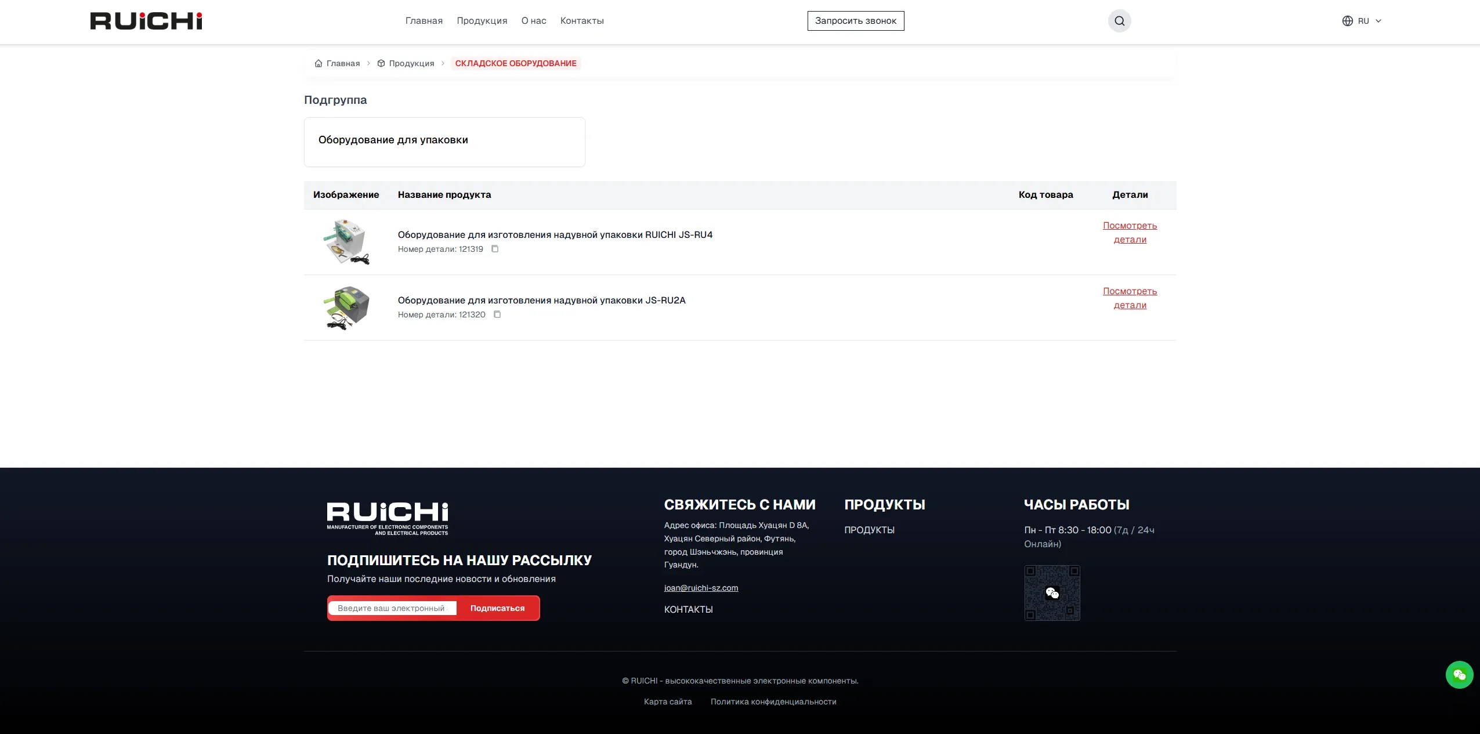Open product name RUICHI JS-RU4
Viewport: 1480px width, 734px height.
(555, 234)
